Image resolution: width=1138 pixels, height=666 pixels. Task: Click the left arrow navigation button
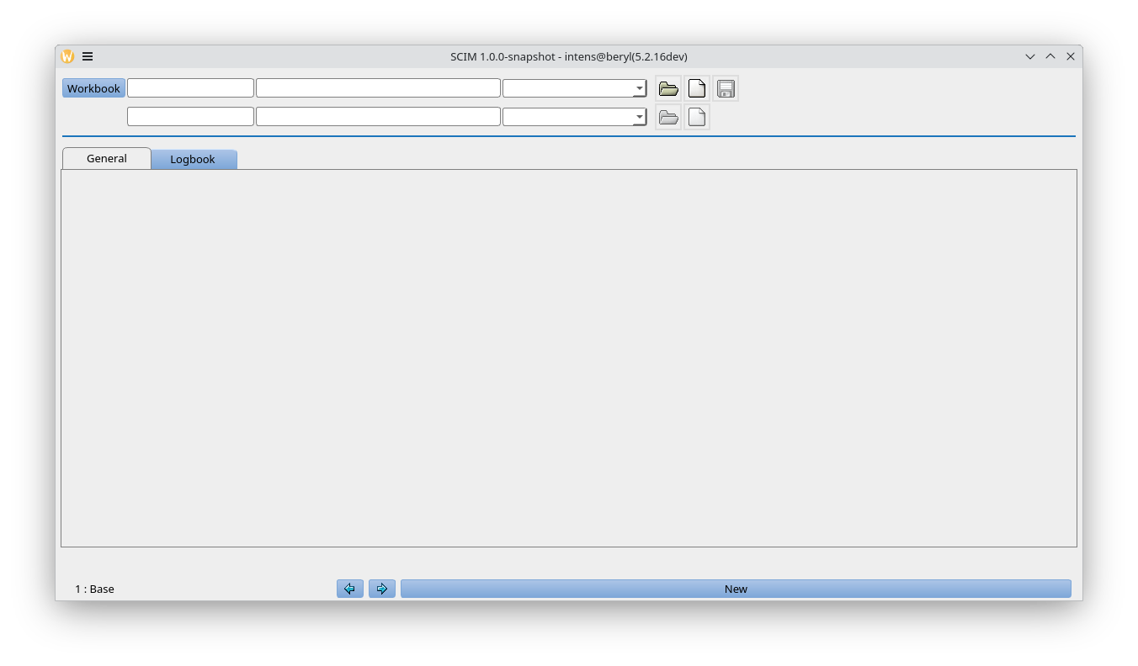point(350,589)
